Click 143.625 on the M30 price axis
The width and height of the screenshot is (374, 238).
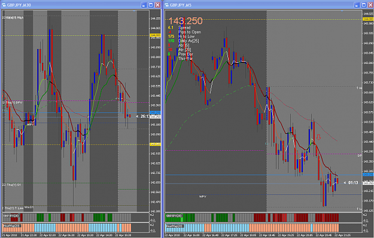point(155,76)
